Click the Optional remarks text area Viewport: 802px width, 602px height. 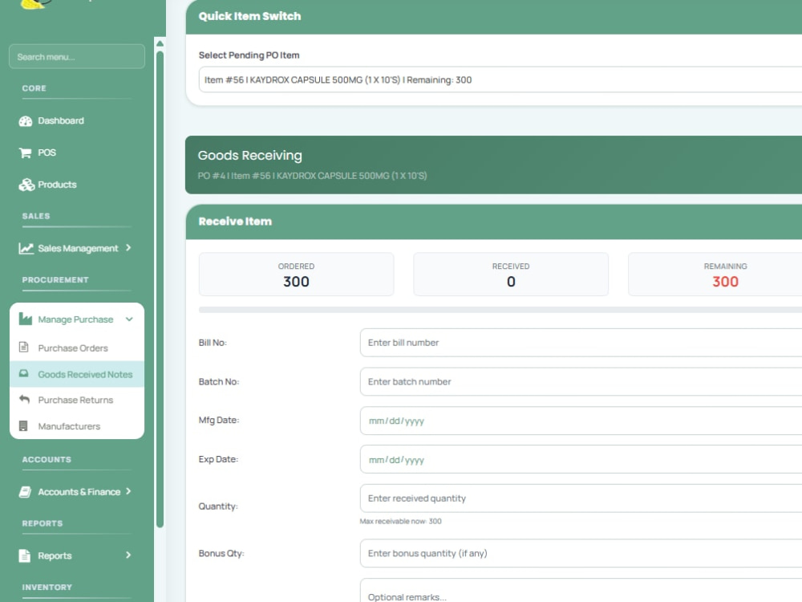[x=581, y=592]
